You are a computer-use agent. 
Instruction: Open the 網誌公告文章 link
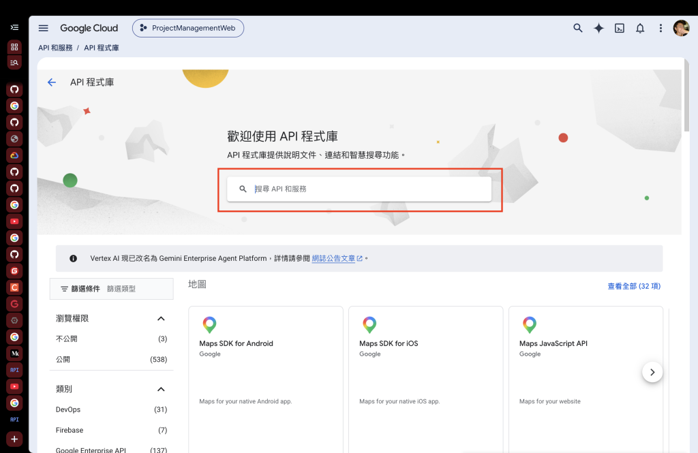point(337,258)
